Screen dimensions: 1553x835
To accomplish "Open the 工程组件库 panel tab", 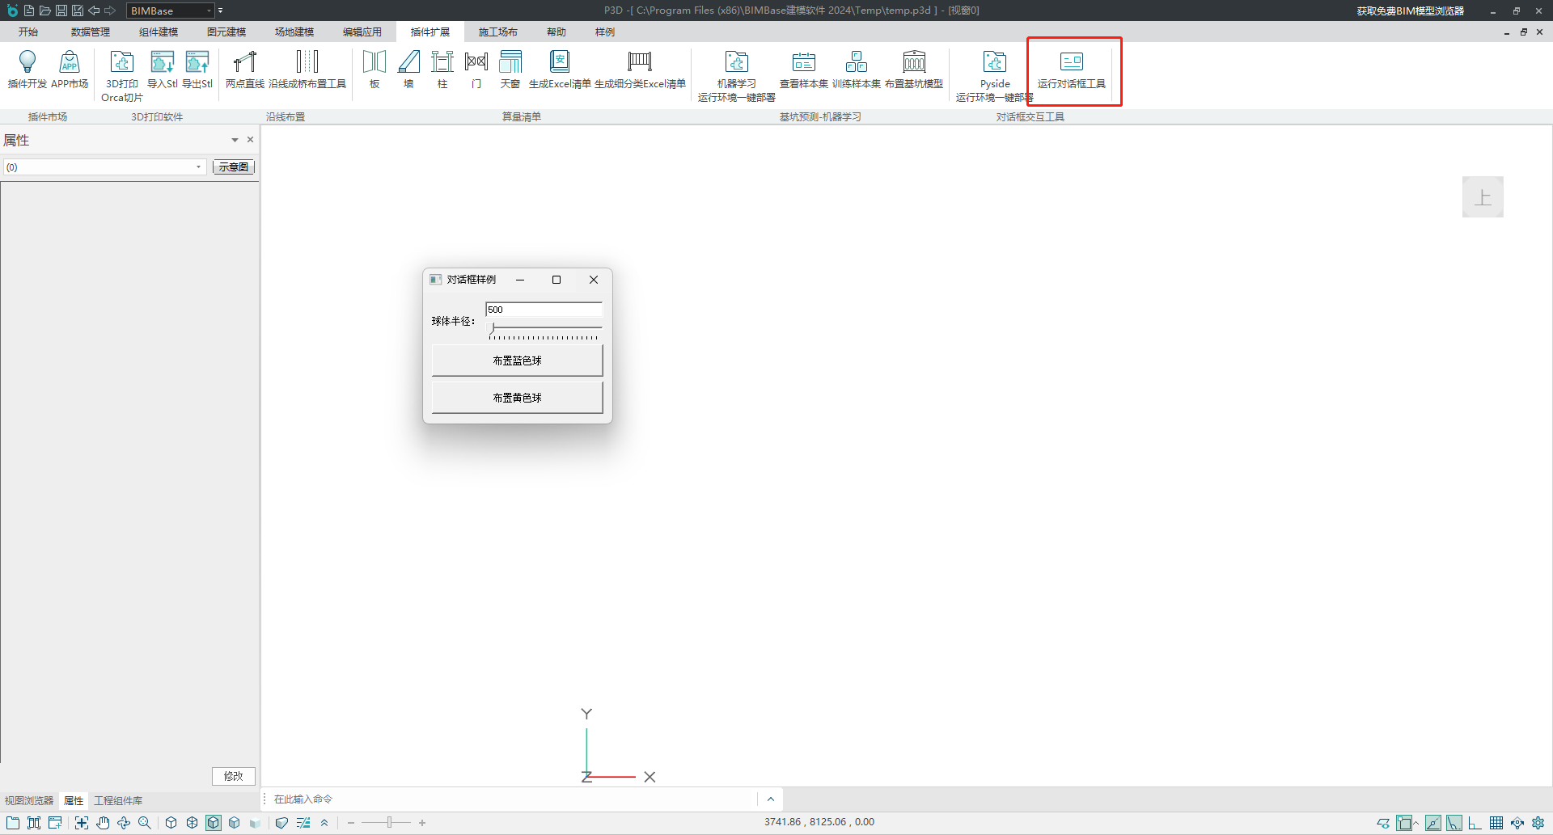I will [x=118, y=801].
